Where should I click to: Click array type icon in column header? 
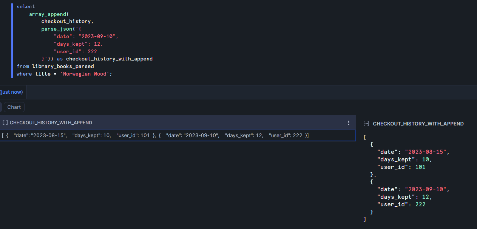tap(5, 123)
